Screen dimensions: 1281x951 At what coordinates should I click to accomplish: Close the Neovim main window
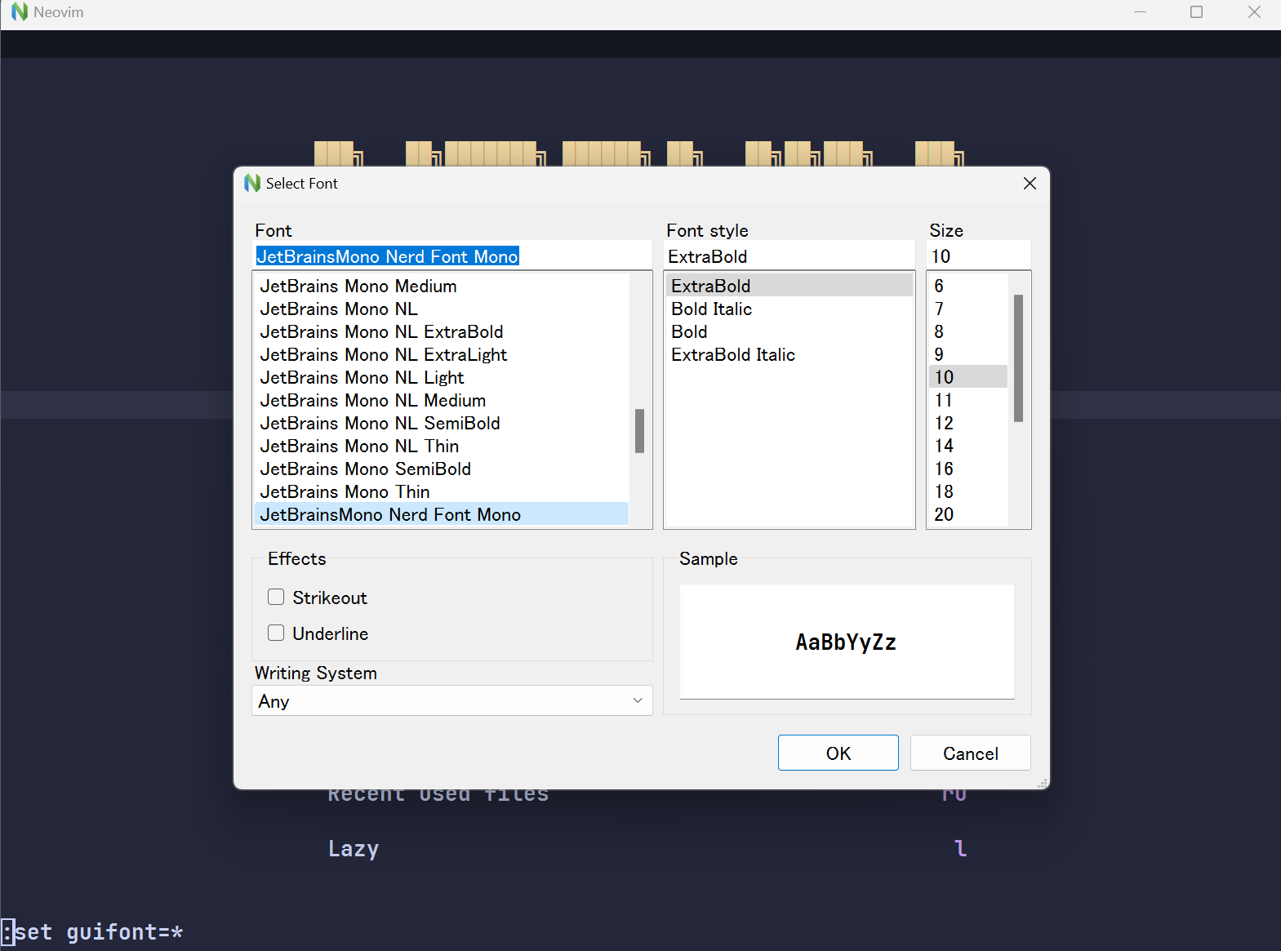click(x=1255, y=12)
